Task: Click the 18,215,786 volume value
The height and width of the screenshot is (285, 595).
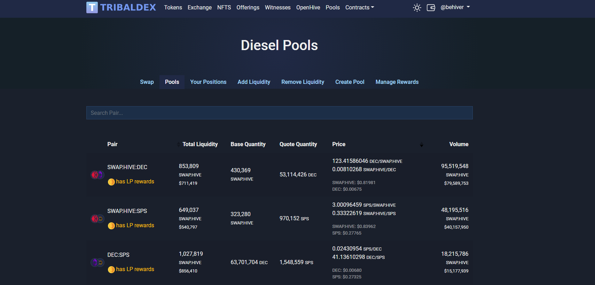Action: coord(455,254)
